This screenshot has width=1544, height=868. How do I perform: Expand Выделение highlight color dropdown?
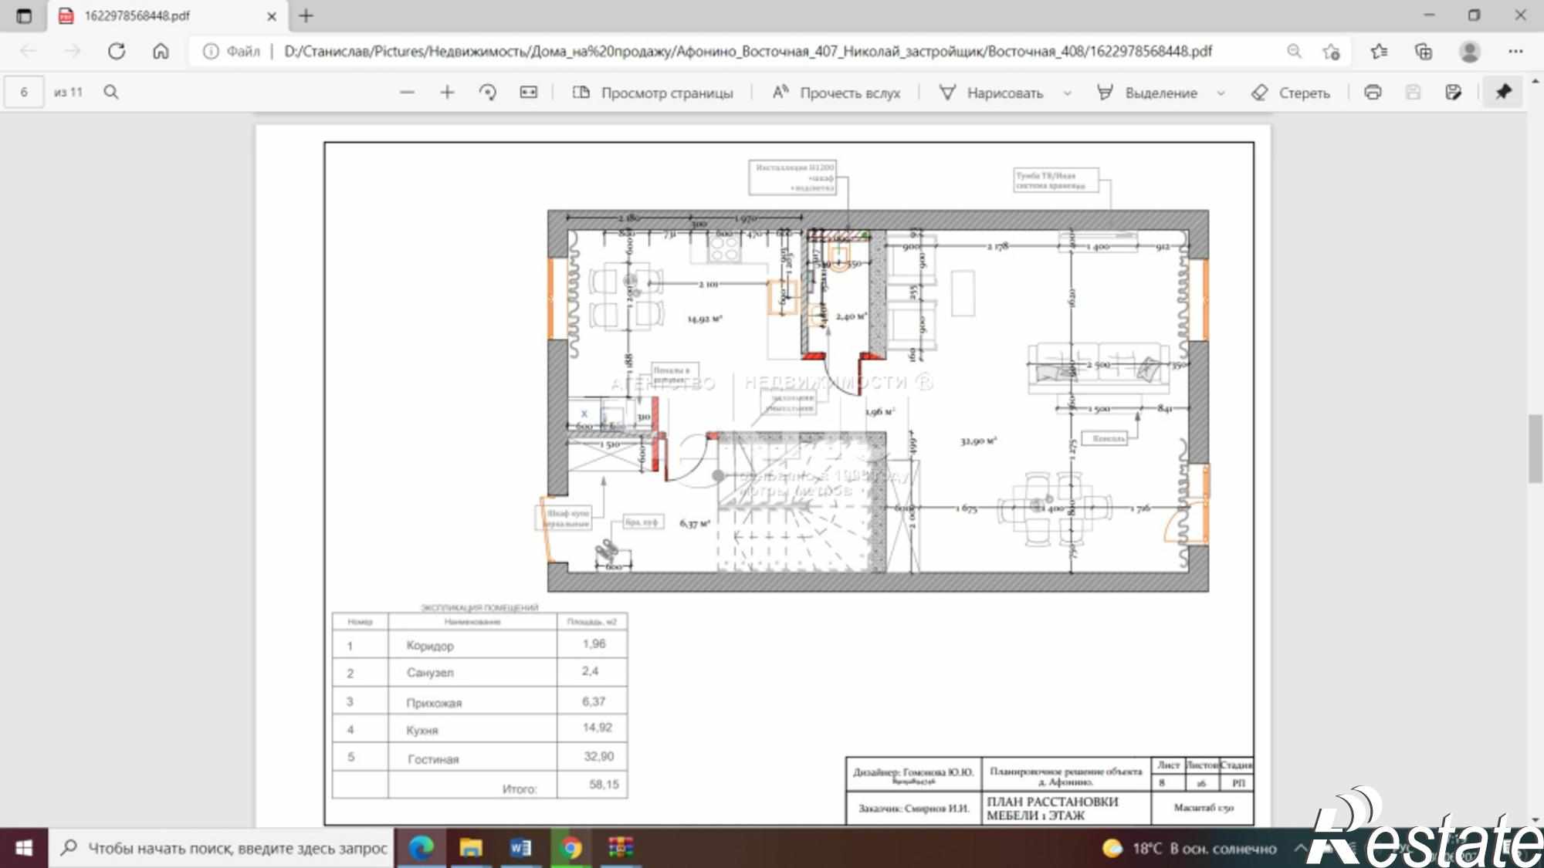pyautogui.click(x=1221, y=93)
